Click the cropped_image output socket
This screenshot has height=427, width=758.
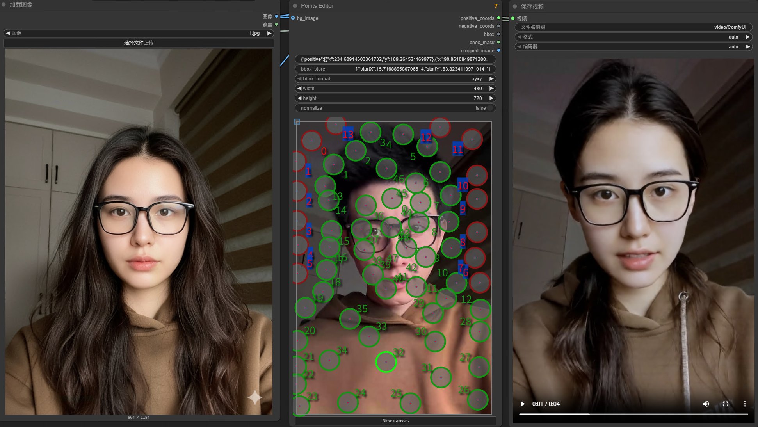coord(498,50)
